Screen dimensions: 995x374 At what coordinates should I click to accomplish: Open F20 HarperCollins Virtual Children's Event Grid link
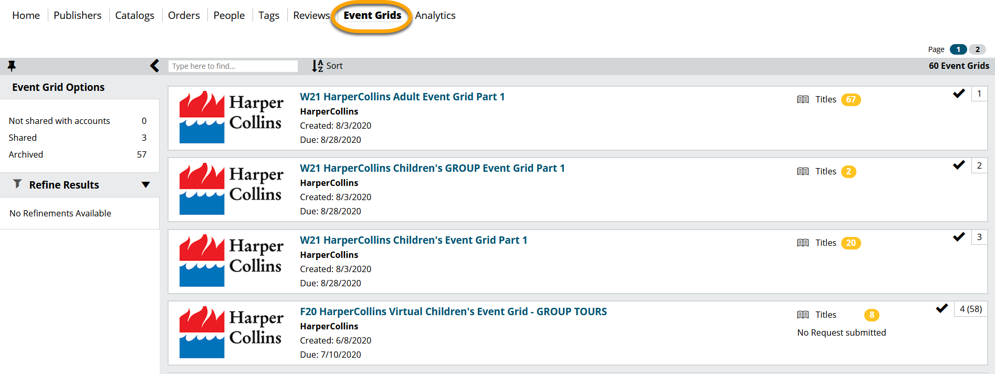453,311
